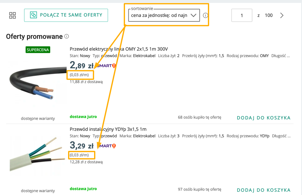The width and height of the screenshot is (302, 195).
Task: Click the POŁĄCZ TE SAME OFERTY button
Action: [x=66, y=15]
